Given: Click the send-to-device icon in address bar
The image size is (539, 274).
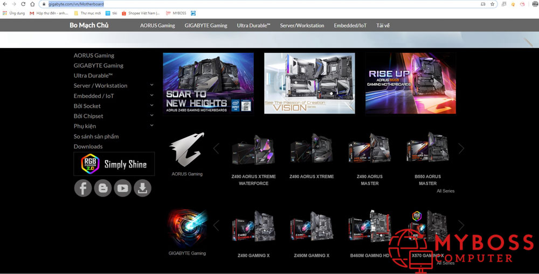Looking at the screenshot, I should tap(483, 4).
